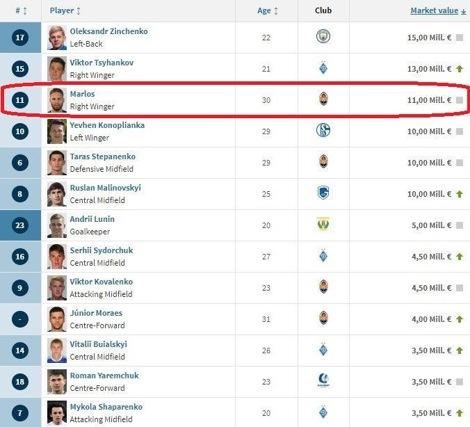Click Viktor Kovalenko's 4,50 Mill. € value

click(429, 288)
